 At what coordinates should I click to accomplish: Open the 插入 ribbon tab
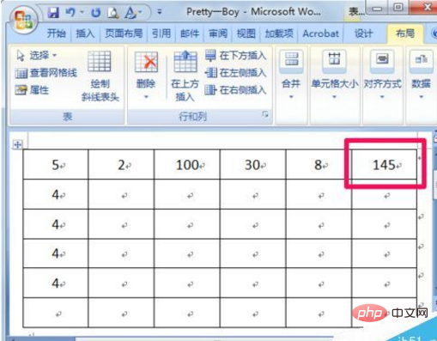coord(85,33)
